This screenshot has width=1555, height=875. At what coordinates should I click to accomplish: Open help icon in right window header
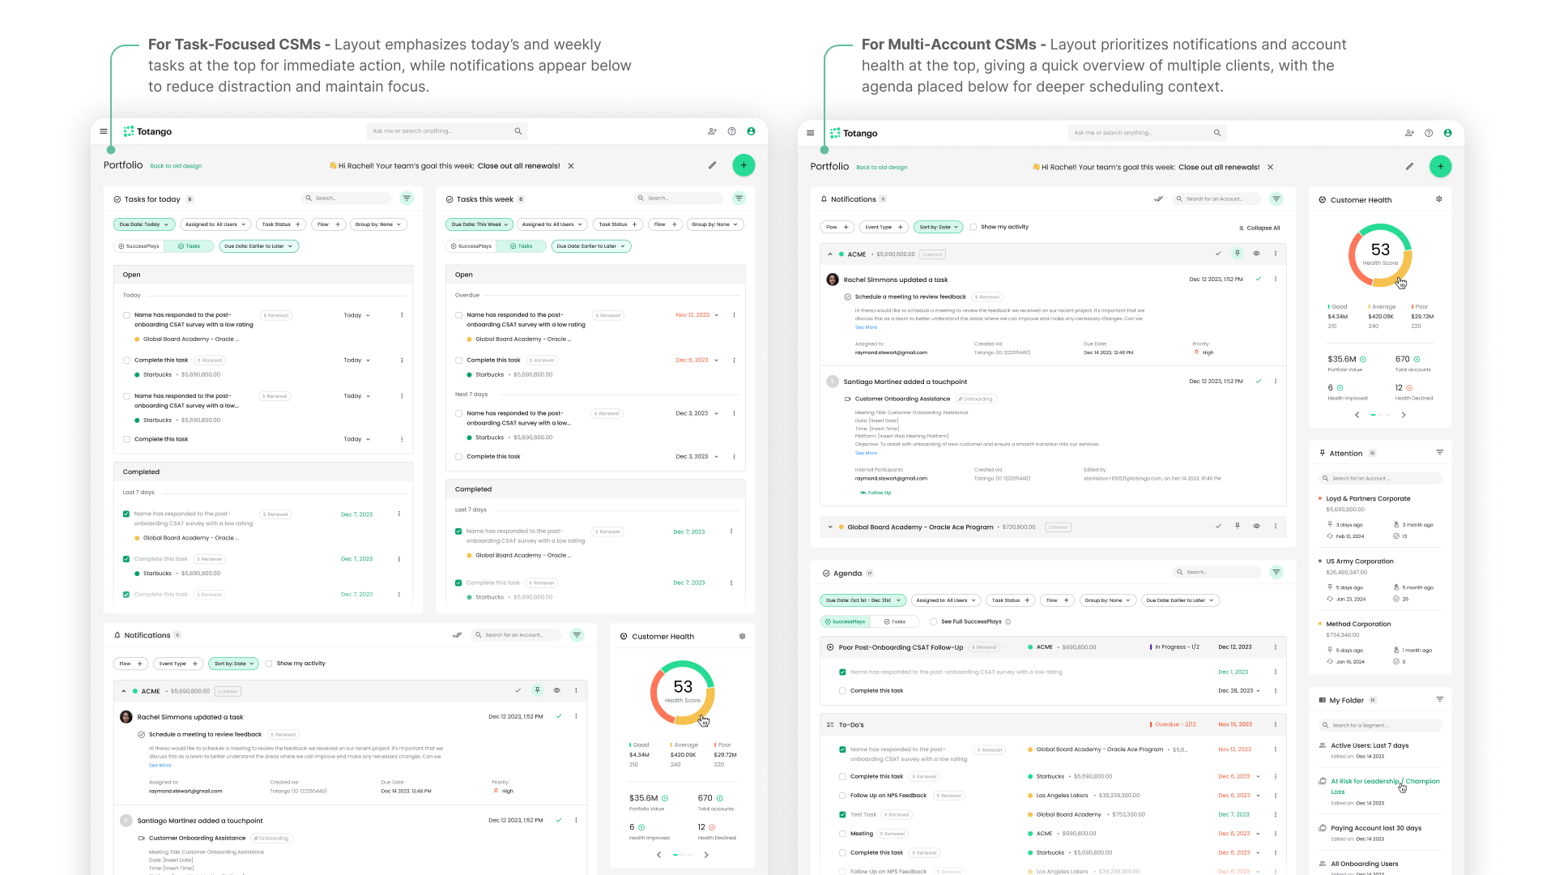click(1429, 133)
